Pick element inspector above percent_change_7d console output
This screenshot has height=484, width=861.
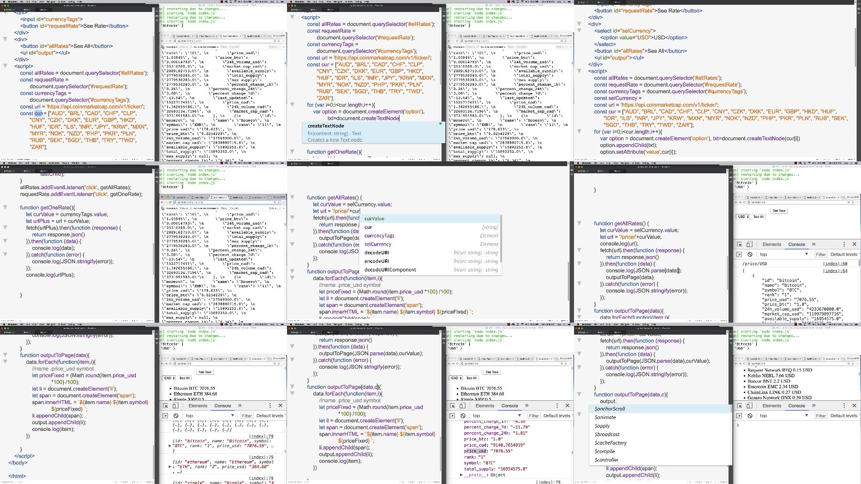coord(453,405)
